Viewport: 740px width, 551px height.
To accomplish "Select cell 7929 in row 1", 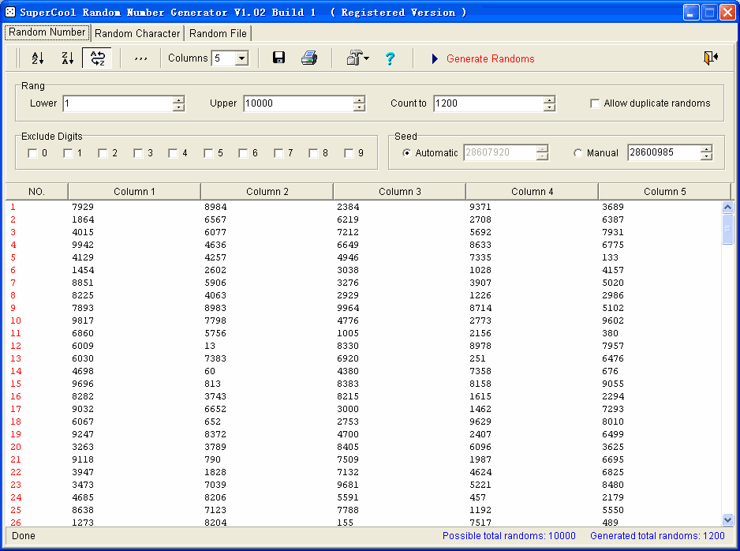I will click(x=83, y=207).
